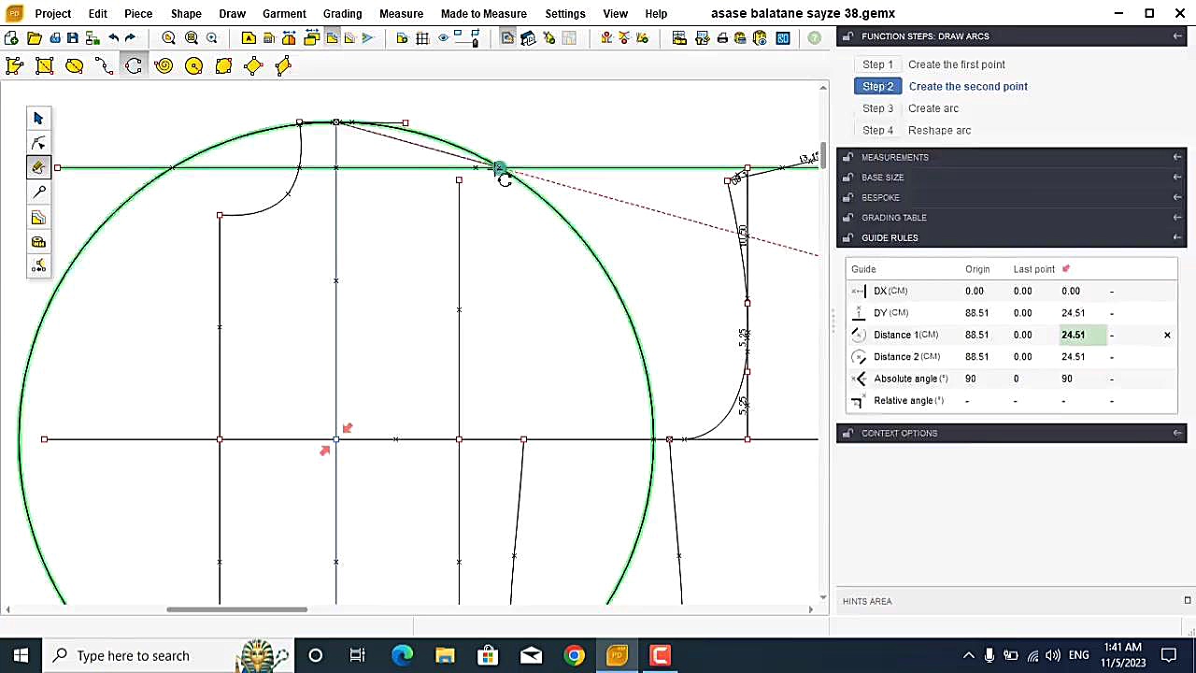Toggle lock on Base Size panel

pyautogui.click(x=847, y=178)
